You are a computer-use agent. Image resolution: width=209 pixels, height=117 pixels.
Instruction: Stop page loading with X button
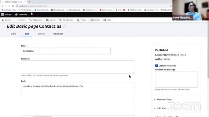[x=9, y=6]
